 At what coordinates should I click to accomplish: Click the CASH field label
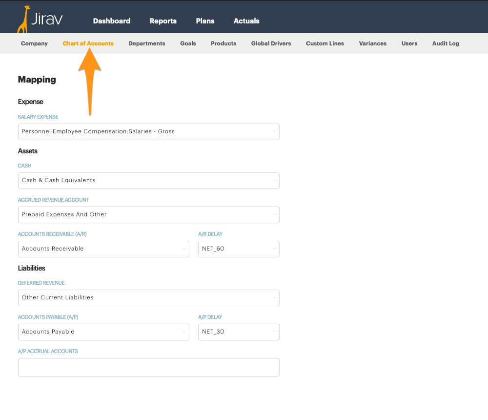click(x=24, y=166)
